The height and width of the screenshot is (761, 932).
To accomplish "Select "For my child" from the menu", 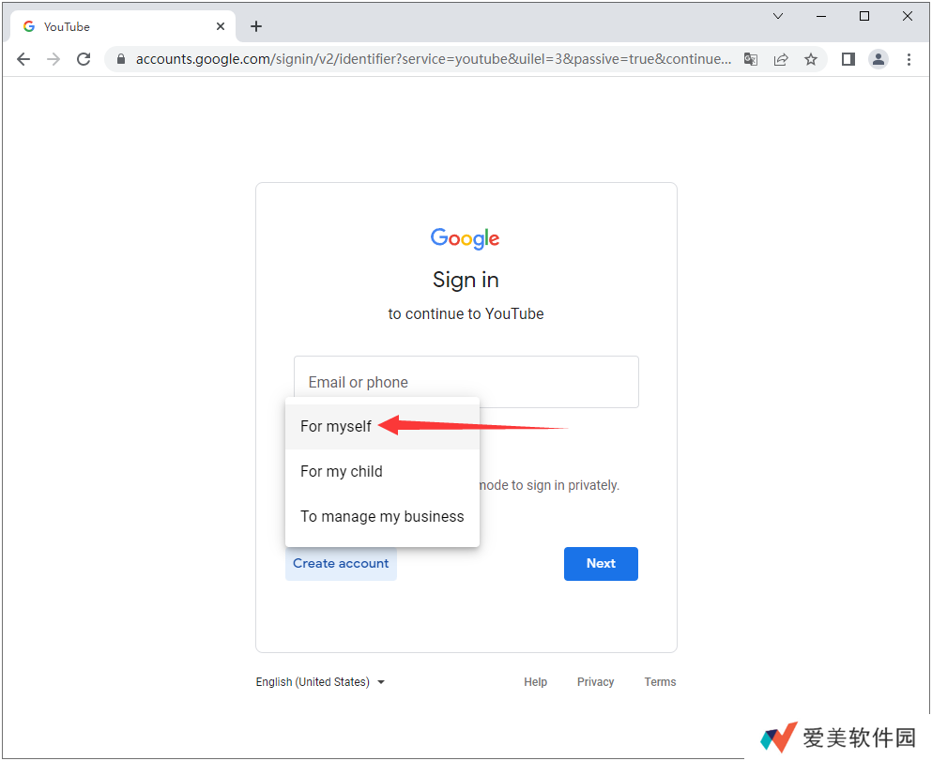I will 342,472.
